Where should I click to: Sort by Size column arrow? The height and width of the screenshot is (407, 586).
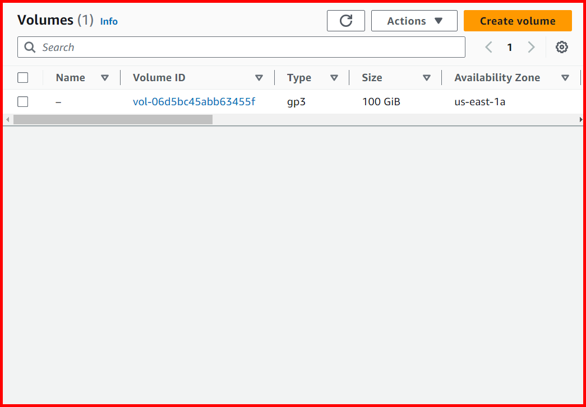tap(426, 78)
